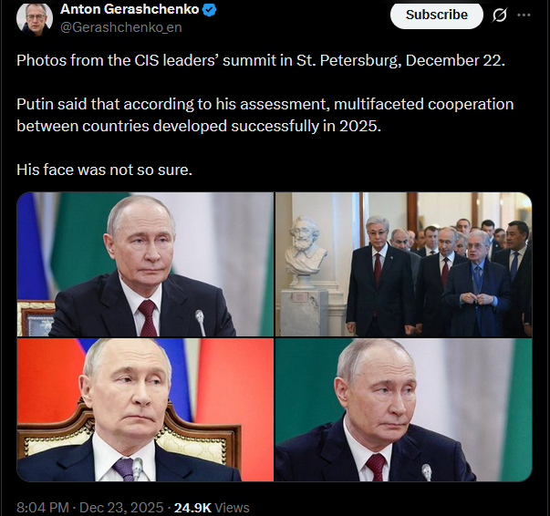The width and height of the screenshot is (550, 516).
Task: Click the 24.9K Views counter
Action: click(212, 508)
